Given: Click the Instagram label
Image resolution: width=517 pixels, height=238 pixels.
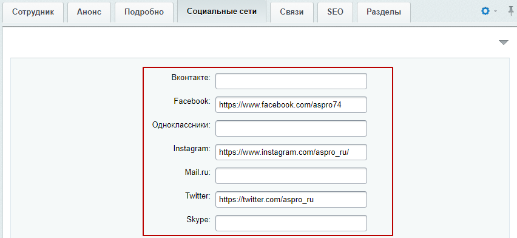Looking at the screenshot, I should (x=192, y=149).
